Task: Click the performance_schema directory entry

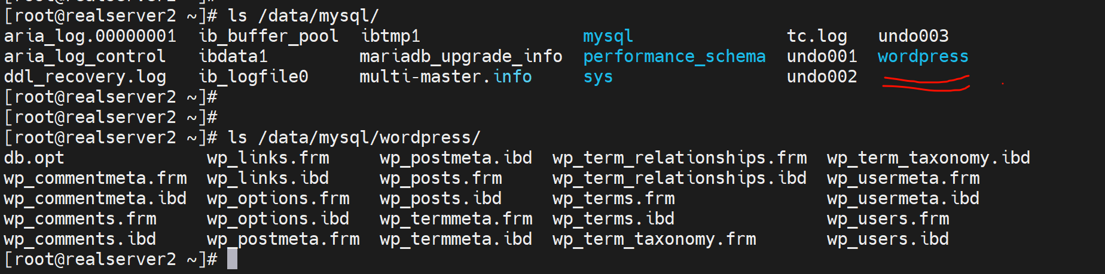Action: point(674,57)
